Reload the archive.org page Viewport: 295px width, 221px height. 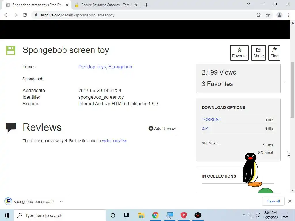pyautogui.click(x=25, y=15)
